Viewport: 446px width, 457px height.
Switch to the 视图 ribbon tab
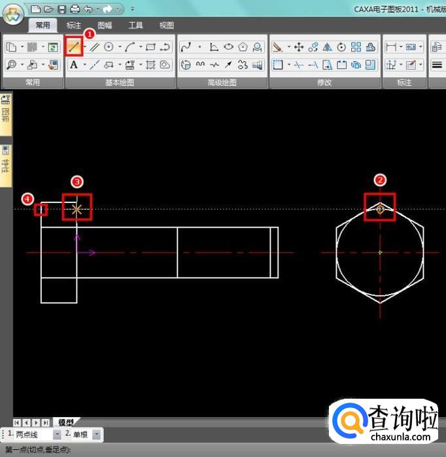pos(167,26)
